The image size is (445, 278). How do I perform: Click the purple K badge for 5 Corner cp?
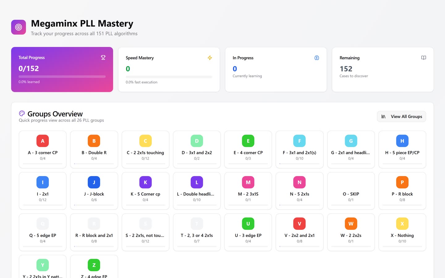145,182
